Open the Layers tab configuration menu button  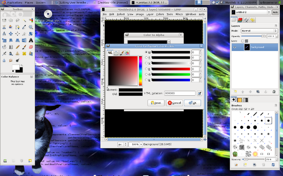[x=276, y=26]
